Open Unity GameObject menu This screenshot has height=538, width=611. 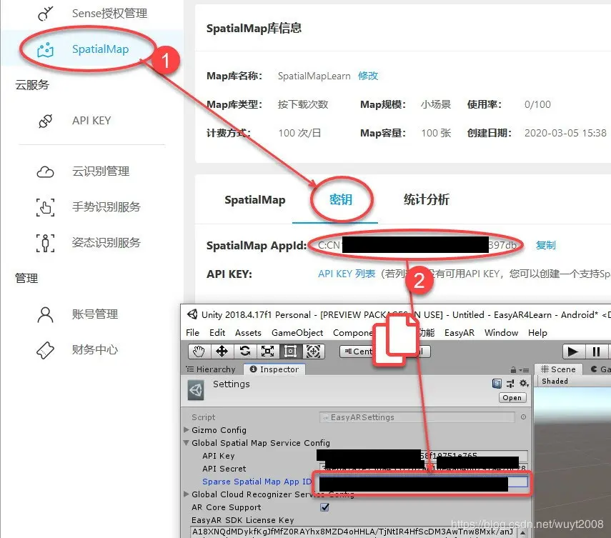click(297, 333)
